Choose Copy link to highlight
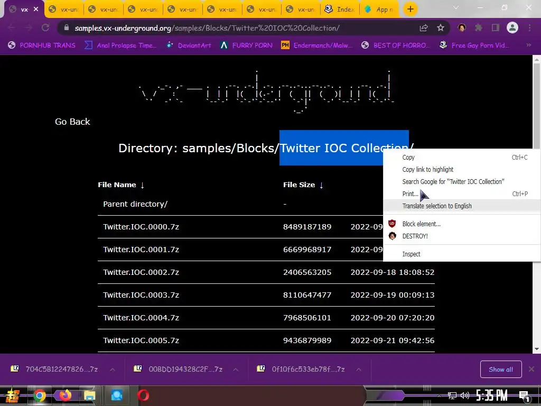The width and height of the screenshot is (541, 406). 462,170
